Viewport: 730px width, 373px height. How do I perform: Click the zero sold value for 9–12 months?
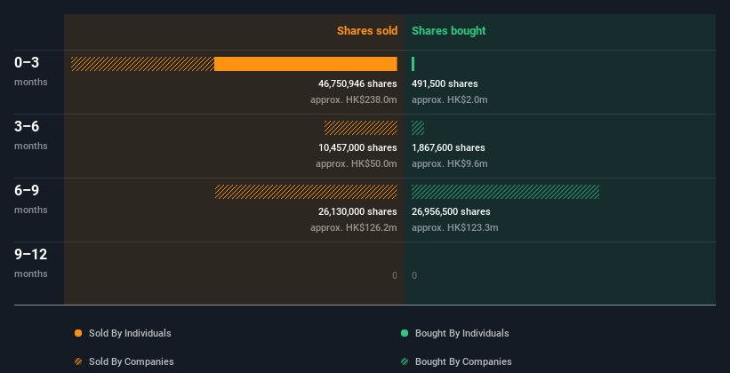[395, 275]
